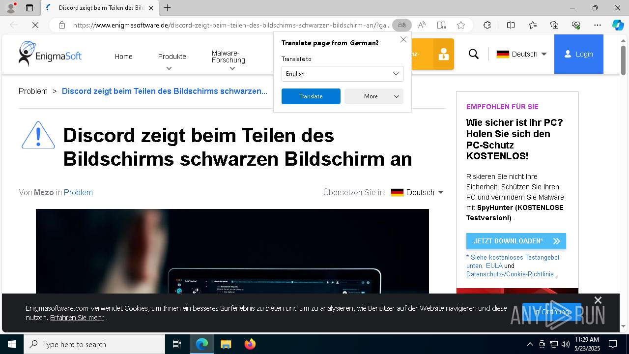Click the orange download box icon
Viewport: 629px width, 354px height.
443,54
